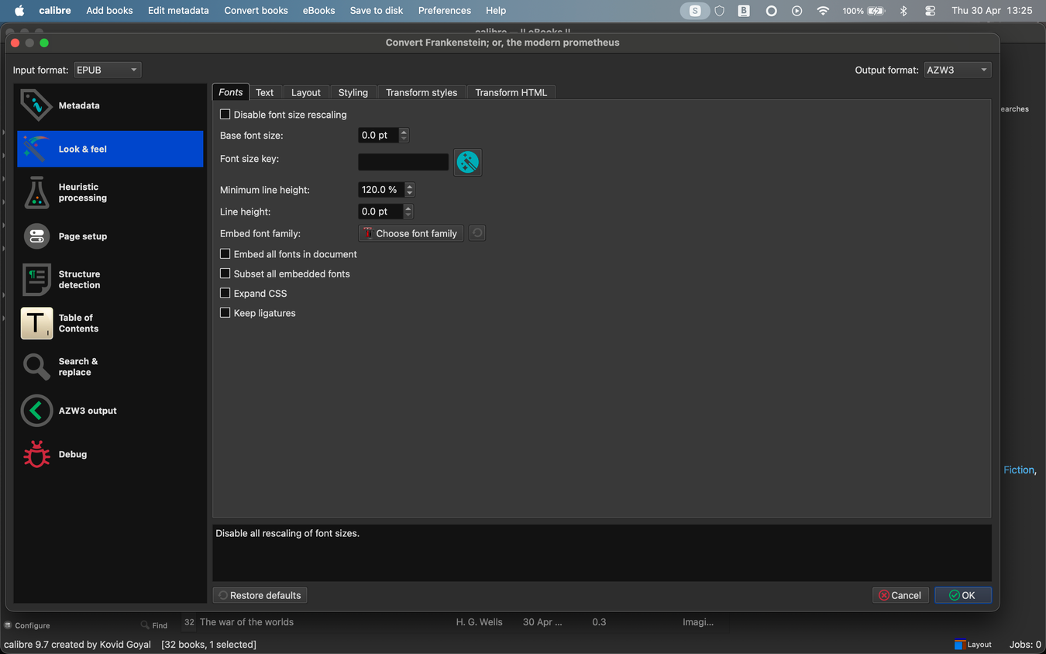1046x654 pixels.
Task: Click the Base font size field
Action: tap(378, 135)
